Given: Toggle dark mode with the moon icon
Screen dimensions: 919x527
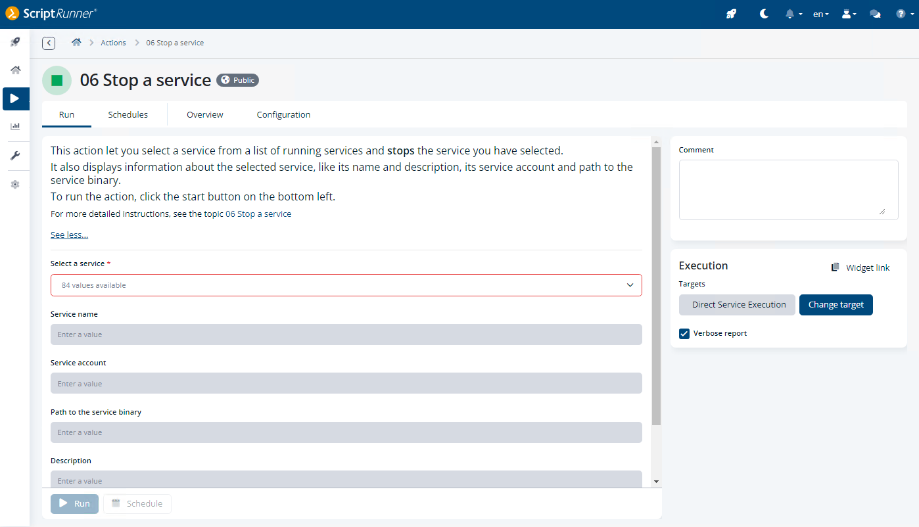Looking at the screenshot, I should [764, 14].
